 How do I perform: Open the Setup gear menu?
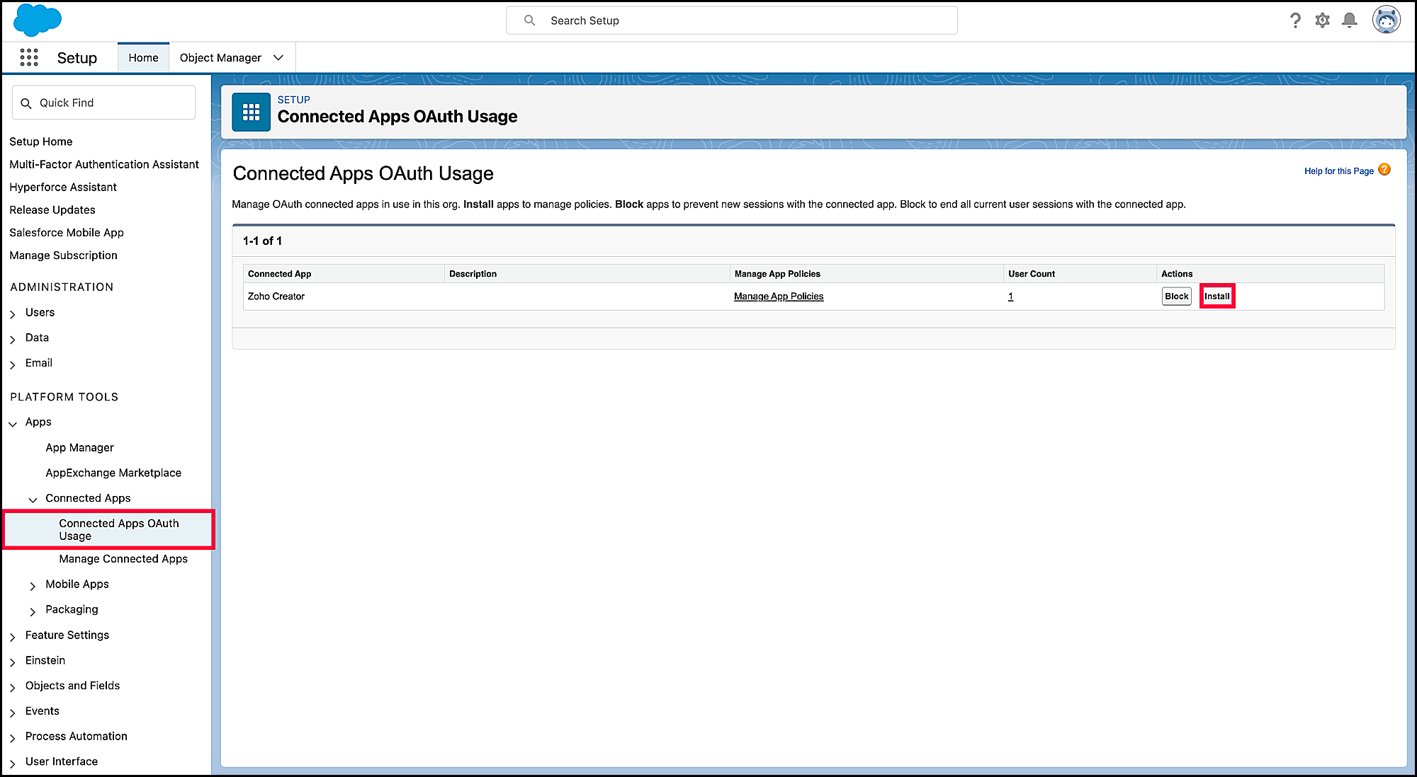point(1322,21)
